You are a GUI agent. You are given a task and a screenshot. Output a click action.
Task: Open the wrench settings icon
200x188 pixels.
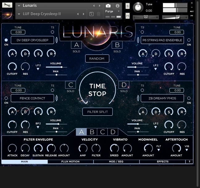click(7, 5)
